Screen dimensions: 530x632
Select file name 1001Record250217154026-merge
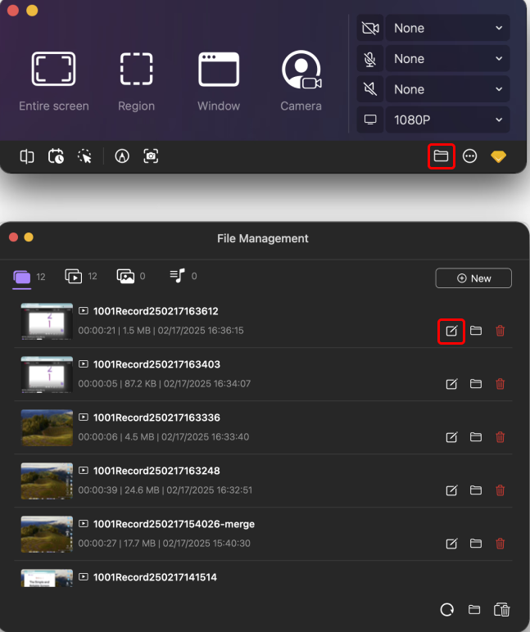click(x=174, y=524)
